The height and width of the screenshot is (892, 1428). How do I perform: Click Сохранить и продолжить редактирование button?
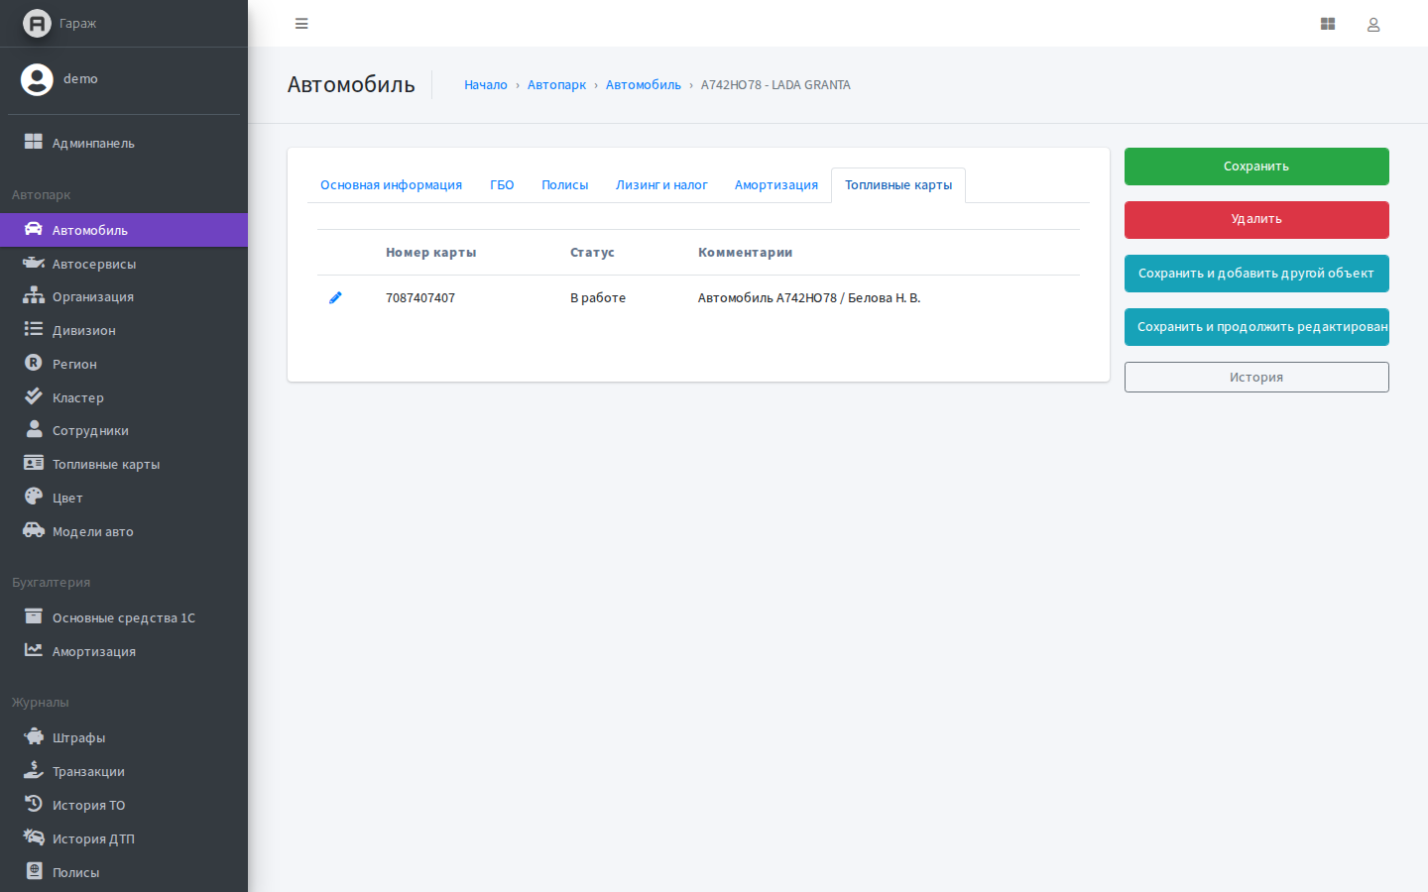[x=1256, y=327]
